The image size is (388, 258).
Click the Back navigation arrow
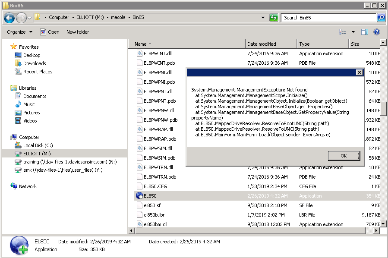9,18
